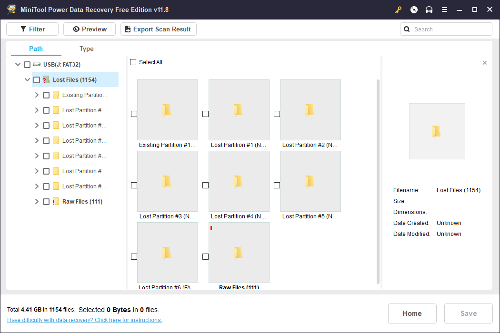Expand the Raw Files (111) tree node
The height and width of the screenshot is (333, 500).
(37, 201)
